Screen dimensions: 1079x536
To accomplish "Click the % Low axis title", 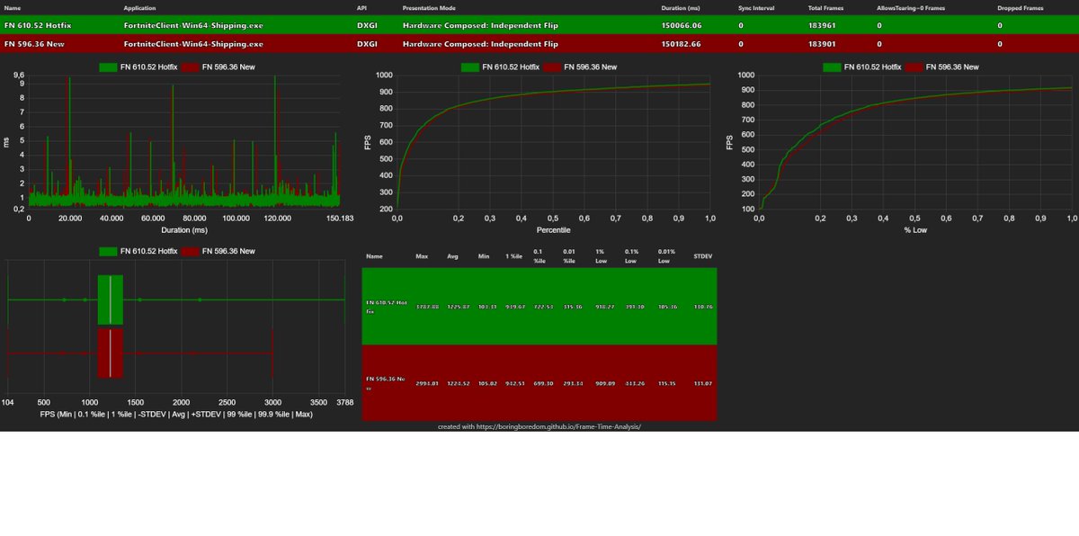I will pos(914,230).
